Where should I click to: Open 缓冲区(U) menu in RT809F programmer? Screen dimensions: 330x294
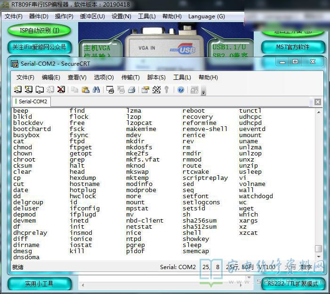click(92, 16)
